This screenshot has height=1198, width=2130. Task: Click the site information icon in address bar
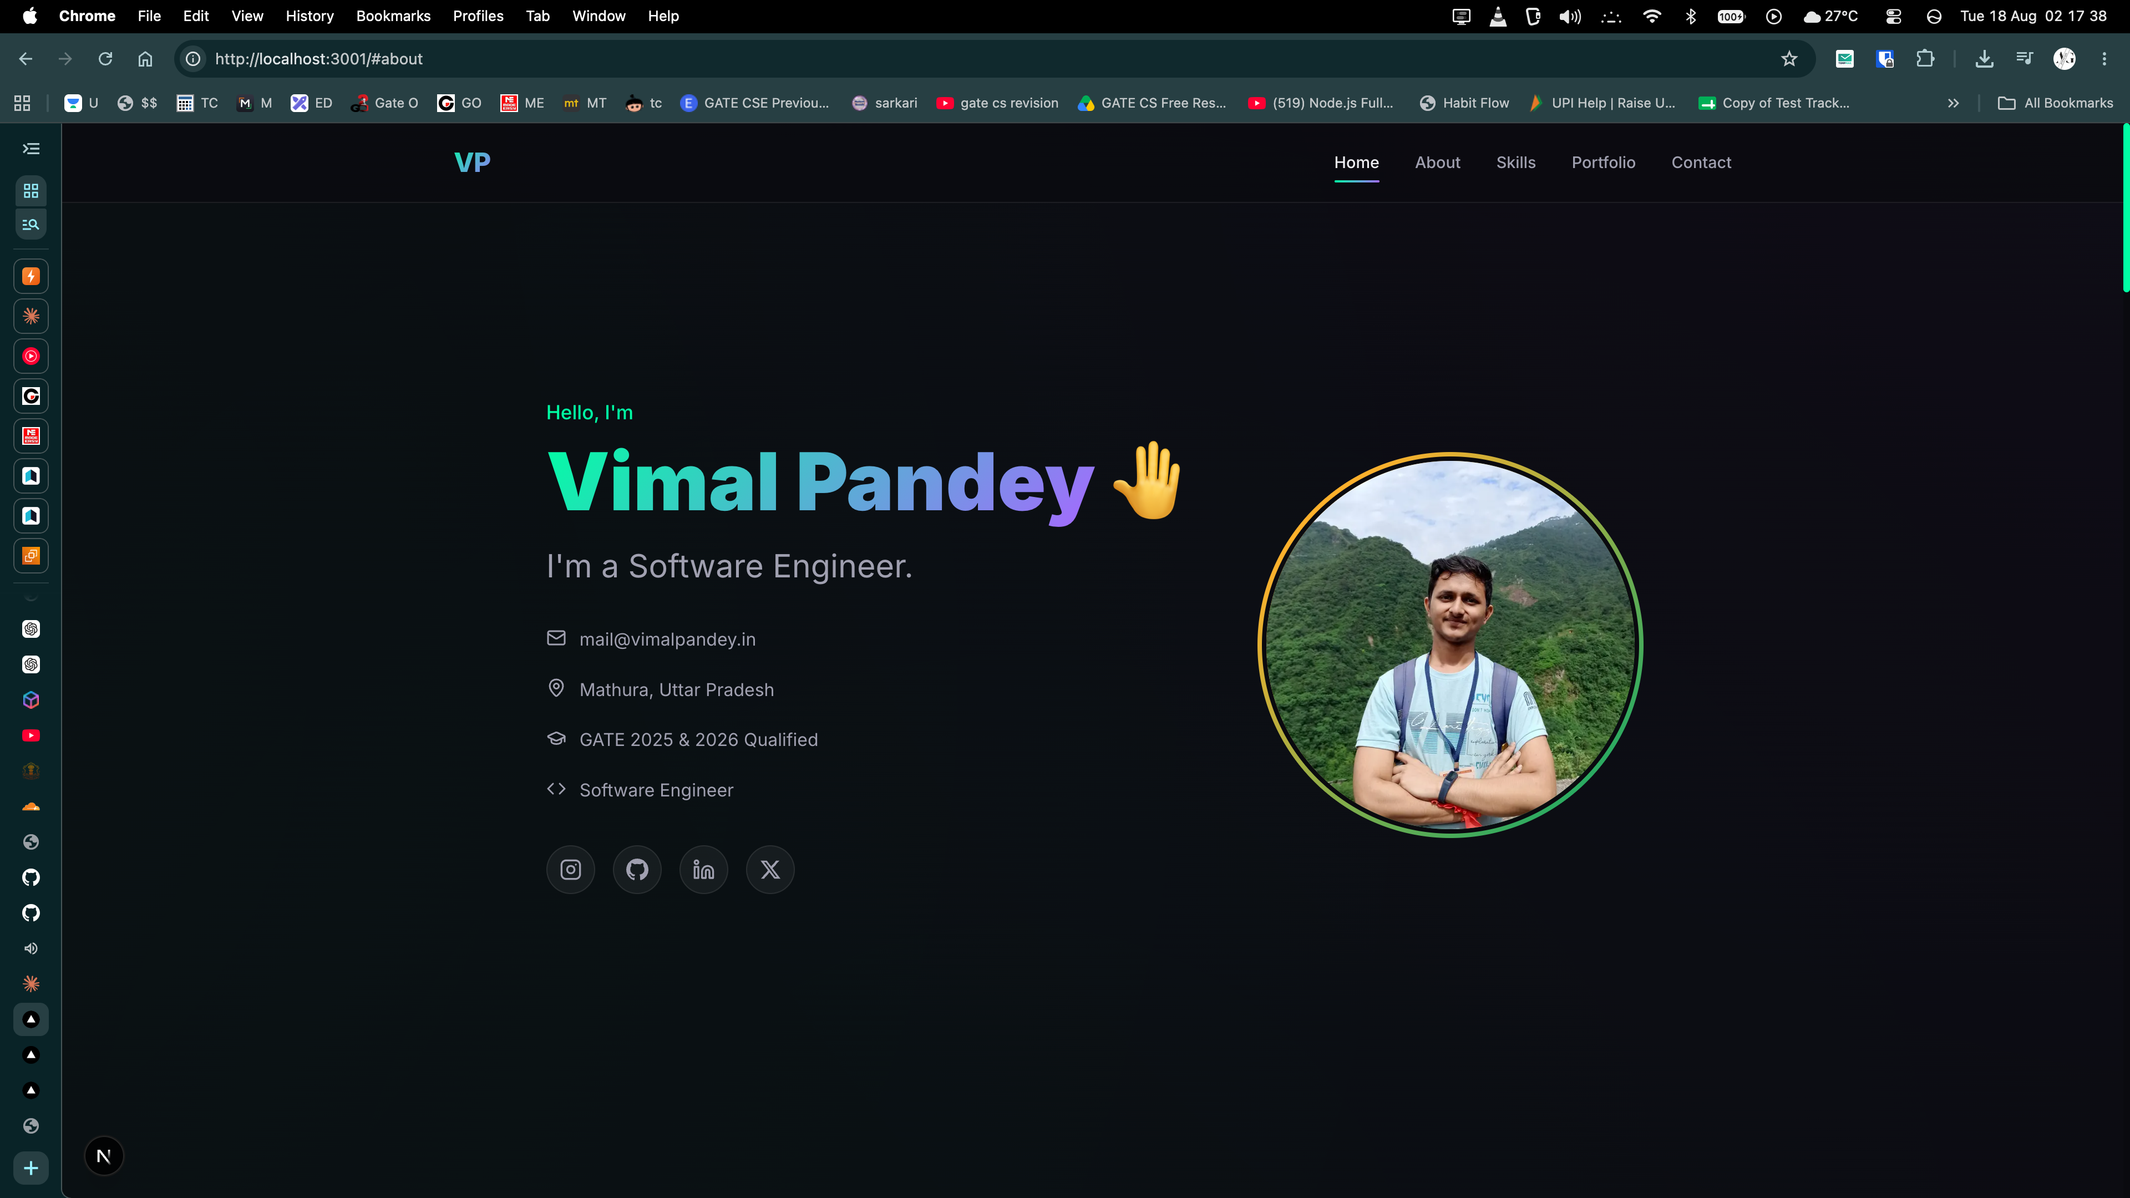[x=194, y=59]
